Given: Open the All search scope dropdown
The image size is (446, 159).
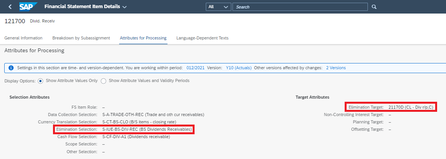Looking at the screenshot, I should [219, 7].
